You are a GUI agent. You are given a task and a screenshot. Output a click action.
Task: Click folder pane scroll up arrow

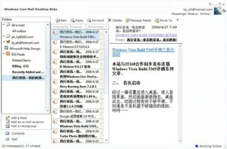click(x=48, y=25)
